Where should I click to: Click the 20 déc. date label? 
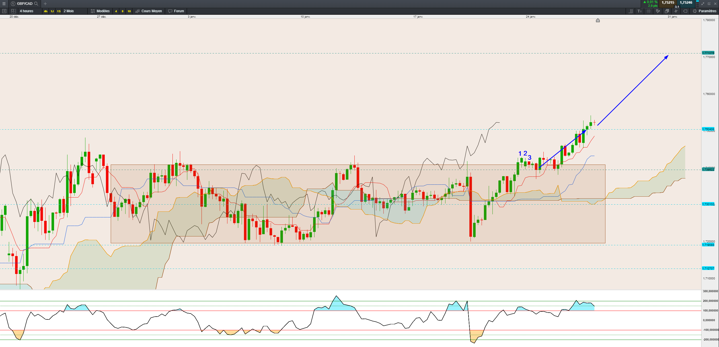click(14, 17)
